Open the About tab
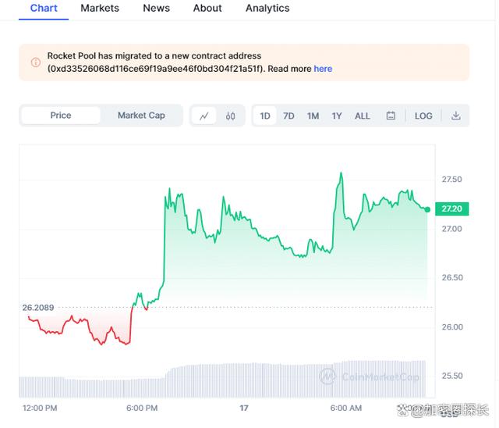This screenshot has height=428, width=499. pos(207,9)
